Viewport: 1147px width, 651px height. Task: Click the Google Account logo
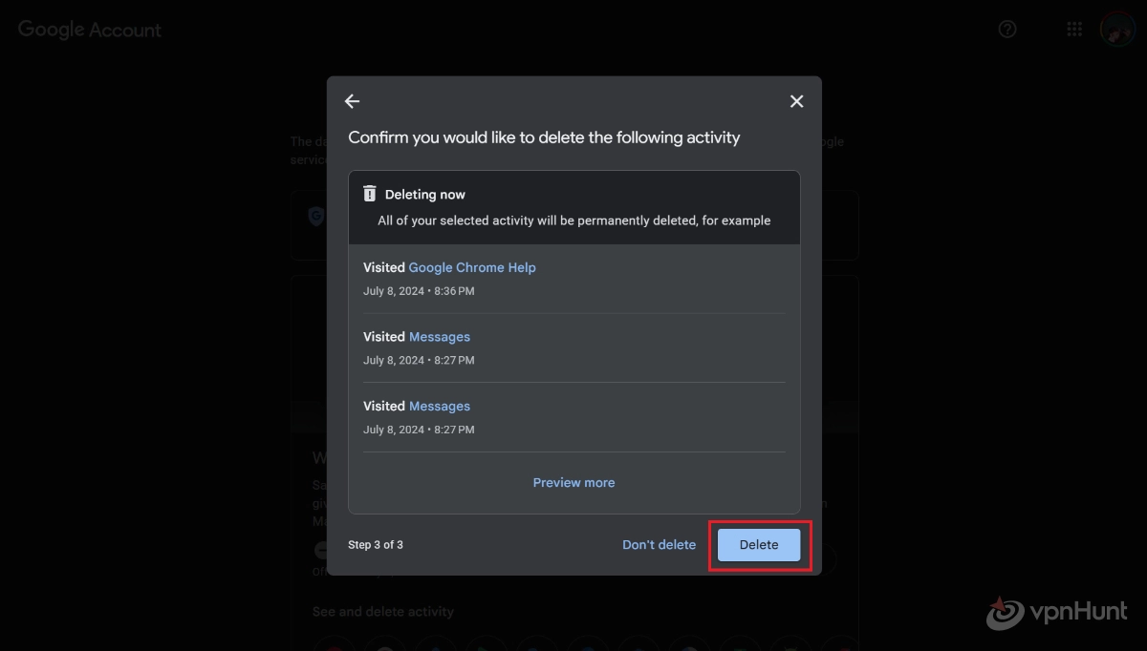coord(90,30)
